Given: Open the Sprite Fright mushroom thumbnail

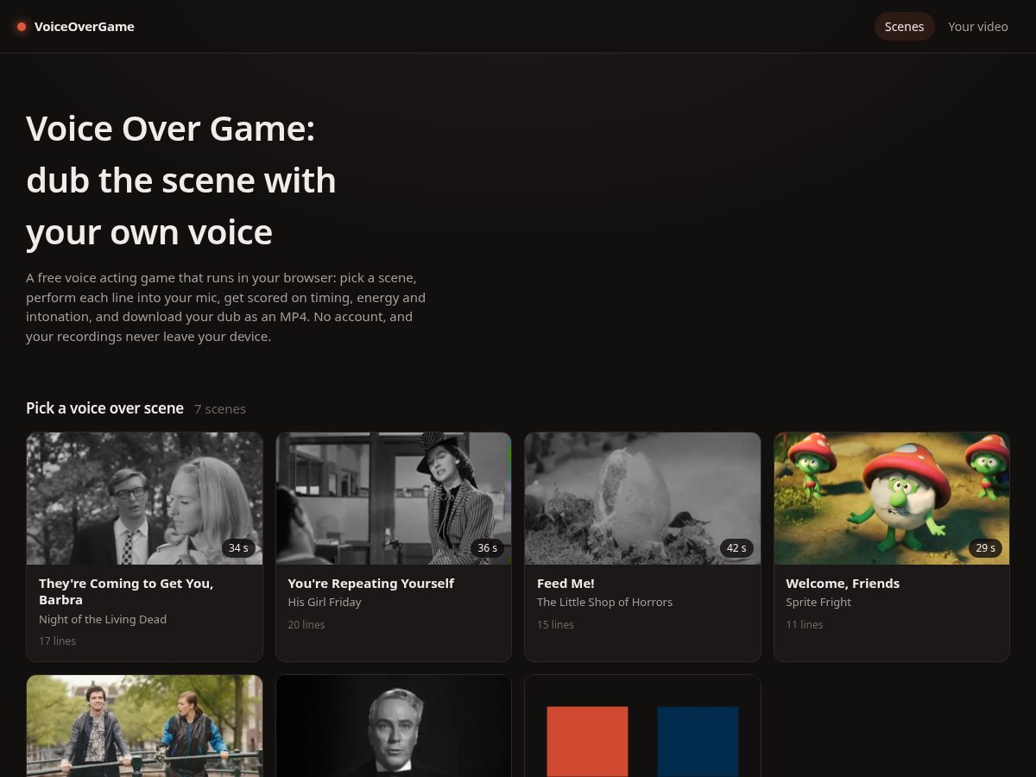Looking at the screenshot, I should 892,498.
